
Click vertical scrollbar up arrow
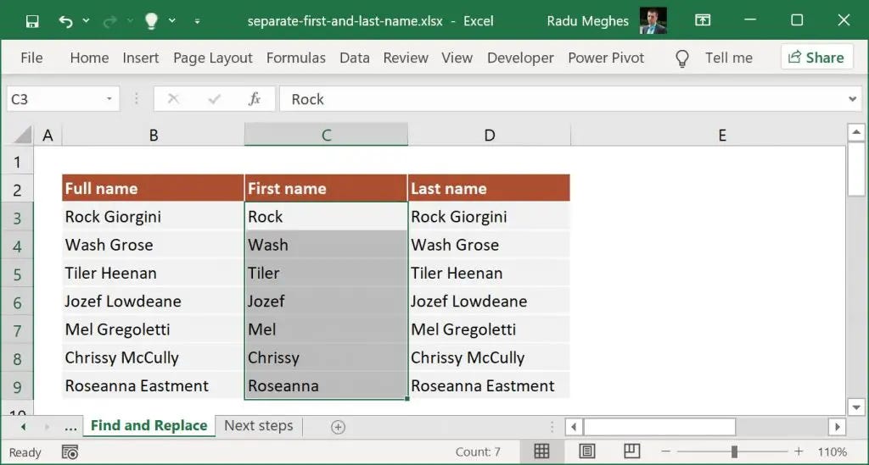[856, 132]
